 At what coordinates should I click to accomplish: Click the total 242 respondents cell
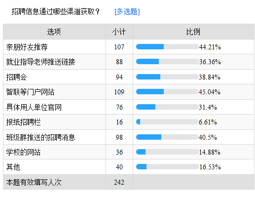click(119, 182)
